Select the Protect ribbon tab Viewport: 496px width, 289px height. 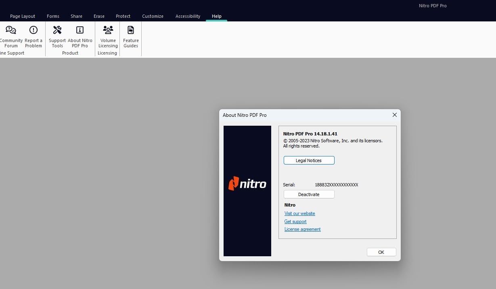coord(123,16)
